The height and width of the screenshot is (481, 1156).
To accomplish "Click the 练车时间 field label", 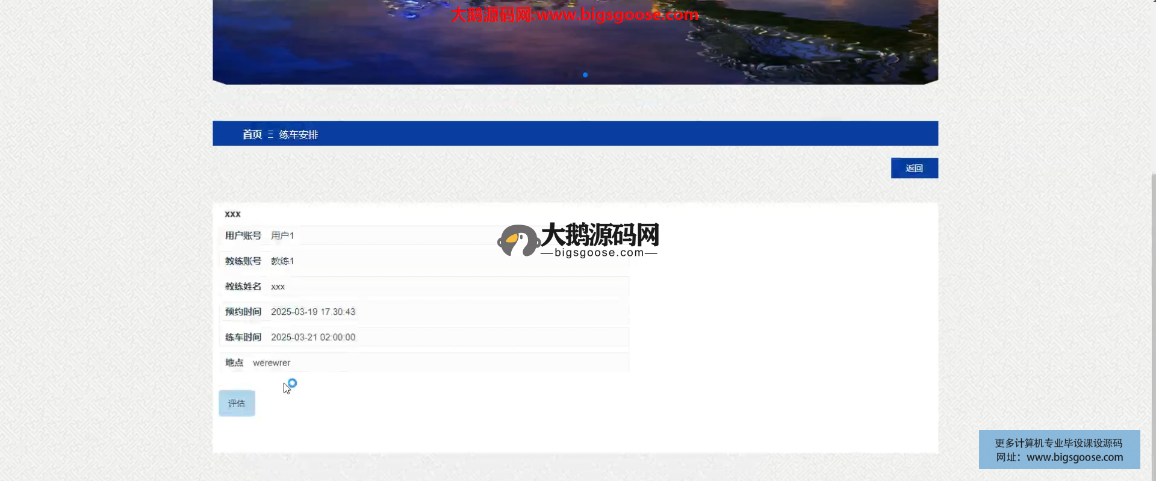I will (243, 337).
